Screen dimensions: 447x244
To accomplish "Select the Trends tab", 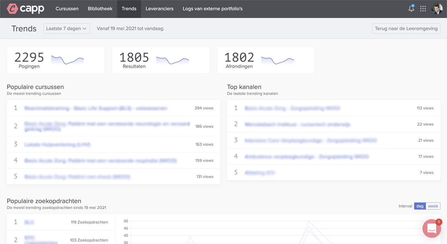I will coord(129,9).
